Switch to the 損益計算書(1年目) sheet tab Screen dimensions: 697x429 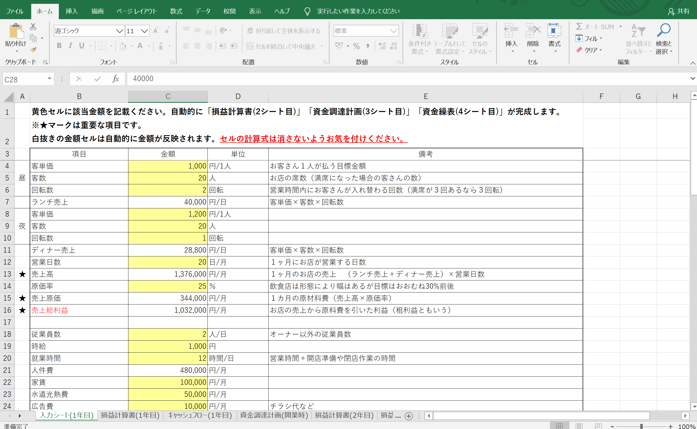[x=130, y=415]
